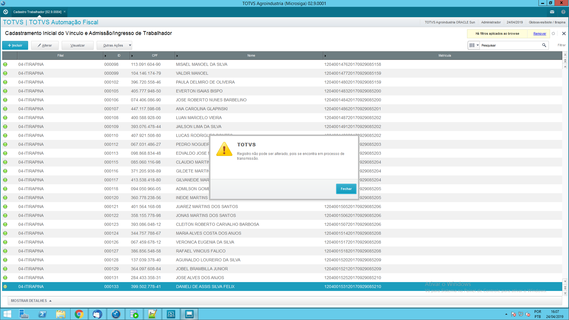Click the green status icon for EVERTON ISAIAS BISPO
The image size is (569, 320).
(5, 91)
